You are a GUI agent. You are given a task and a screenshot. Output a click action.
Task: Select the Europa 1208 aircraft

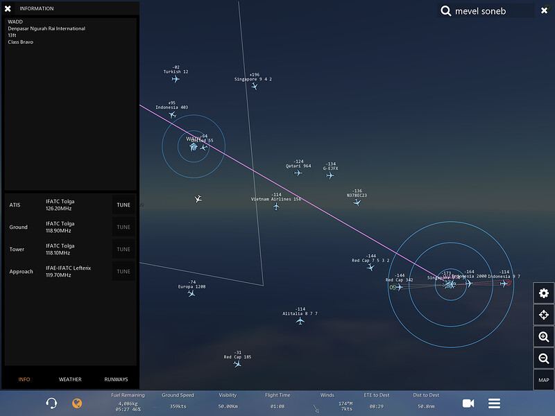191,293
